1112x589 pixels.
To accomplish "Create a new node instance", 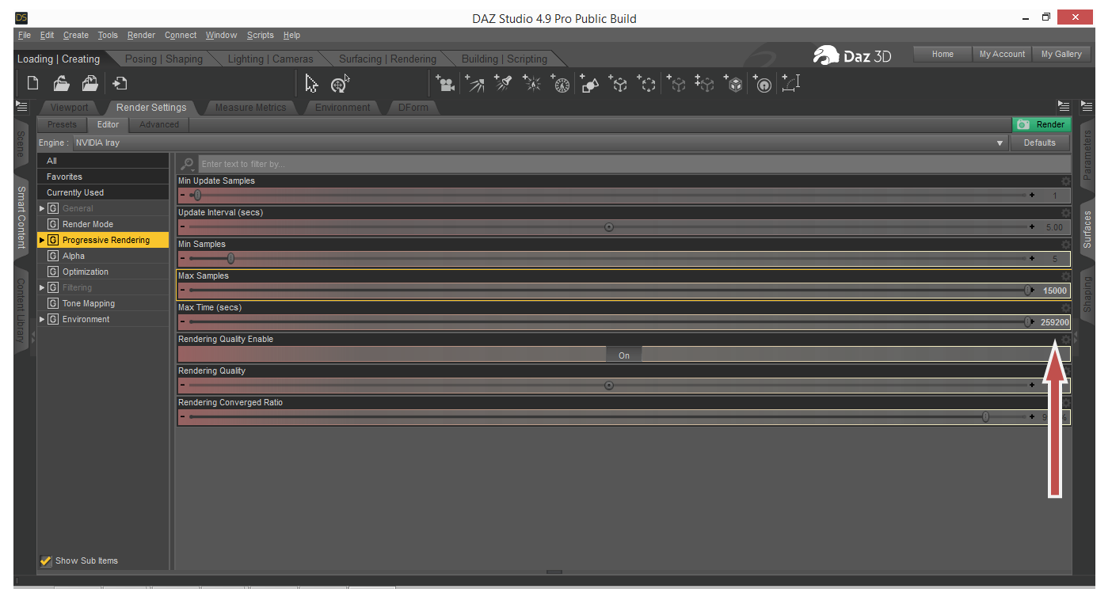I will click(676, 83).
